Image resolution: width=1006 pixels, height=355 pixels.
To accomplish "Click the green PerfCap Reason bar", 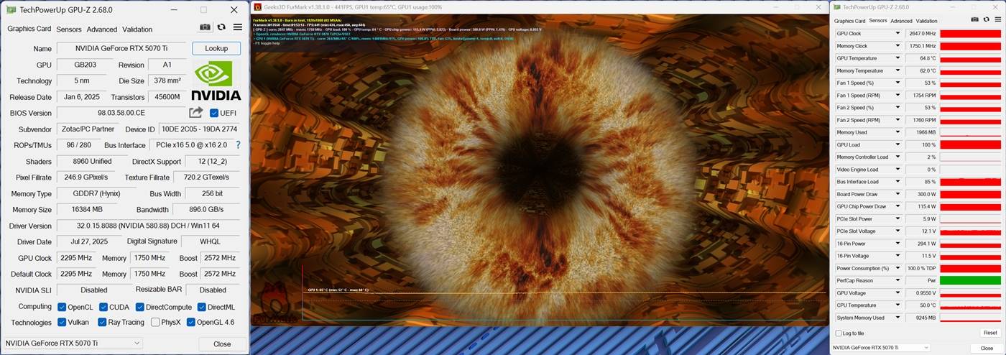I will pyautogui.click(x=969, y=280).
